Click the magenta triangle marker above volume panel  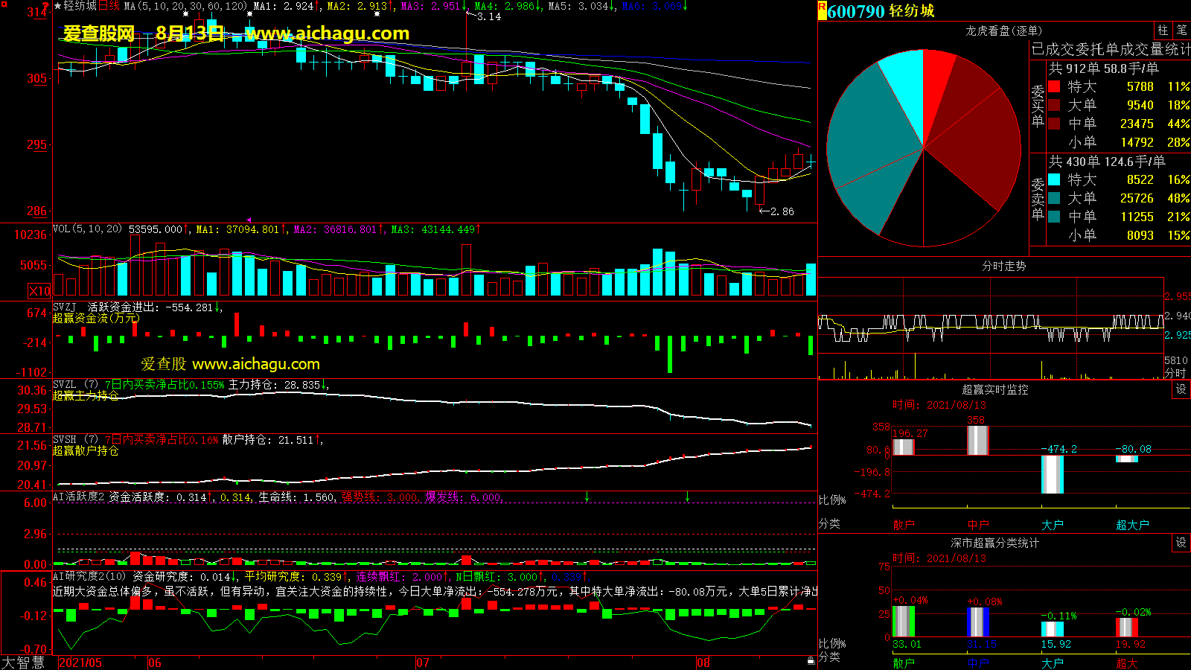tap(249, 220)
